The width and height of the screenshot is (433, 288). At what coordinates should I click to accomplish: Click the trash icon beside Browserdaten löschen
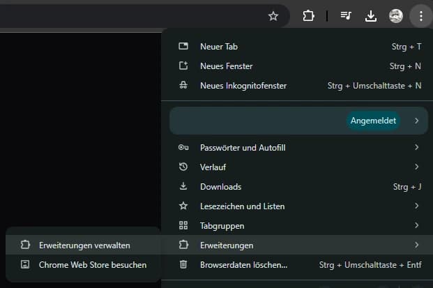click(183, 264)
